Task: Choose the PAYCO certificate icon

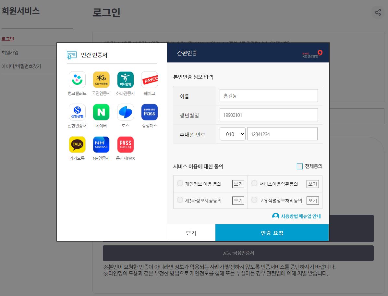Action: pyautogui.click(x=149, y=80)
